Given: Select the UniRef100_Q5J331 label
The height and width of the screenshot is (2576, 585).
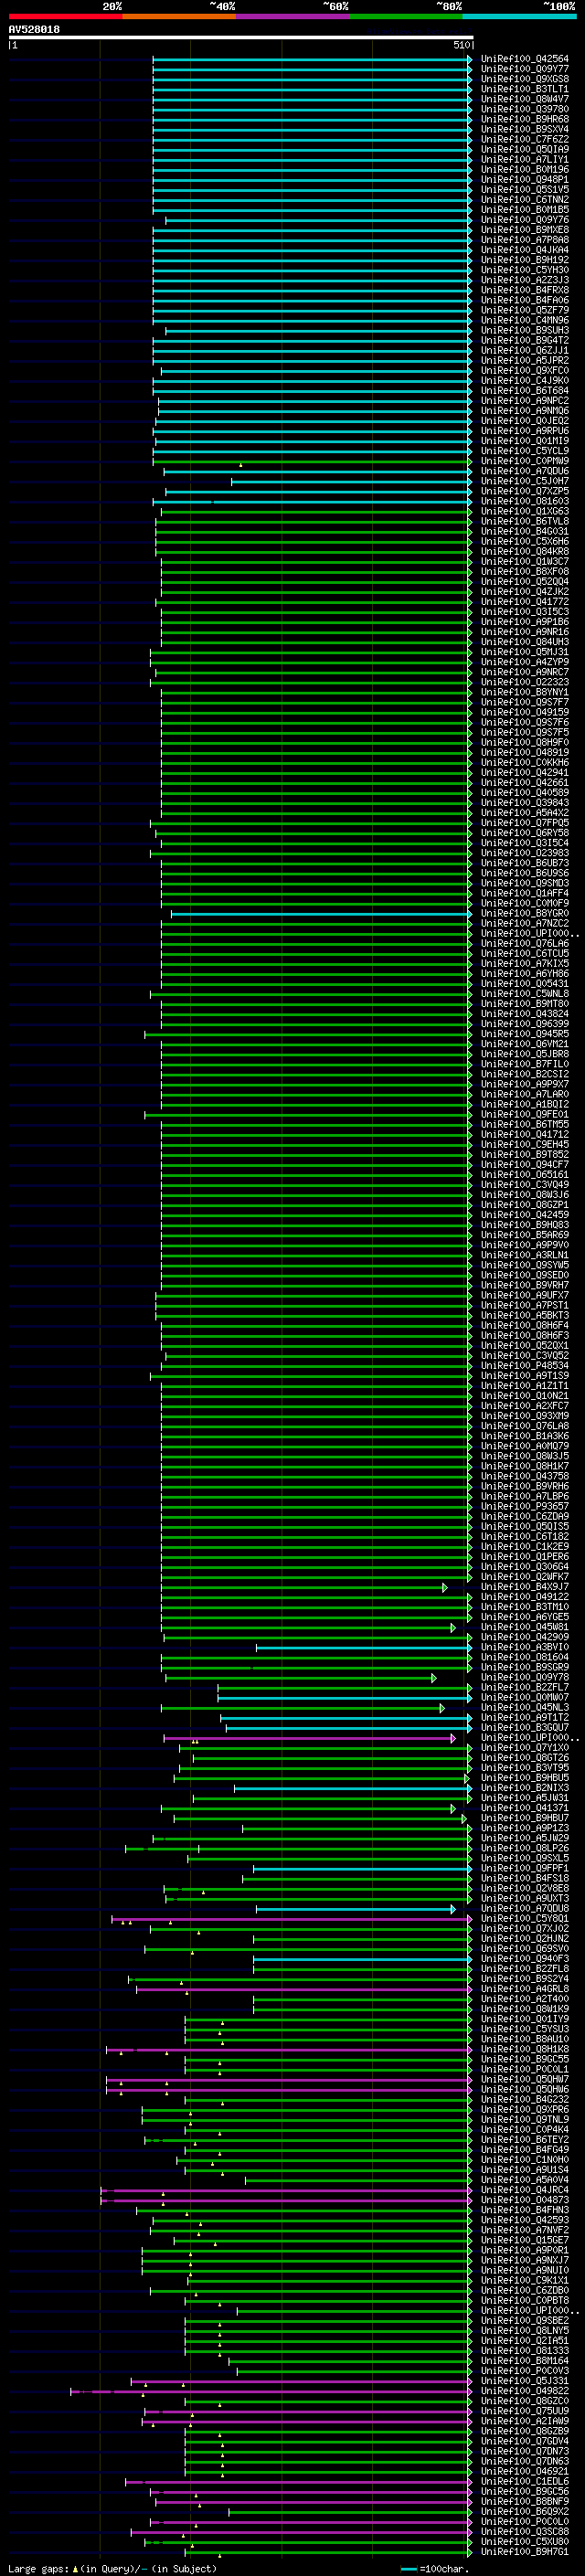Looking at the screenshot, I should (x=524, y=2381).
